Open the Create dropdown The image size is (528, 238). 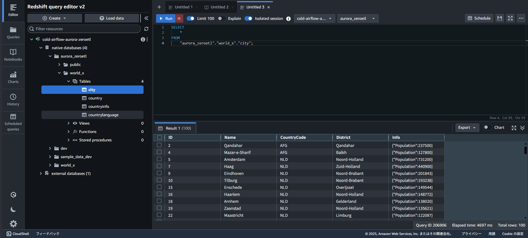(55, 18)
